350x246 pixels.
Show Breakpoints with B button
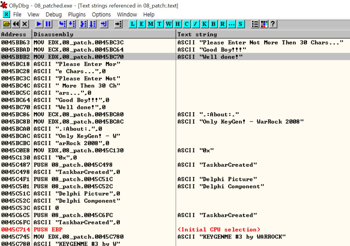click(214, 24)
